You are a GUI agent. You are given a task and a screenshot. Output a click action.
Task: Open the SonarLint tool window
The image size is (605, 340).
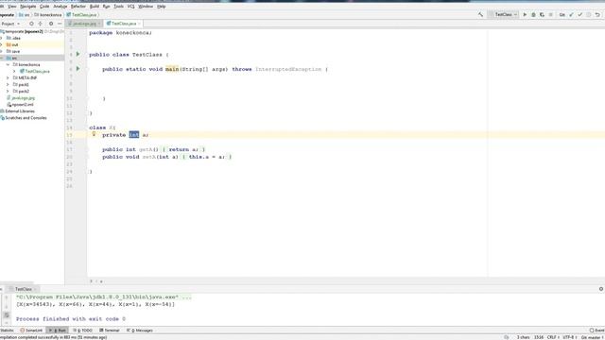click(x=31, y=331)
